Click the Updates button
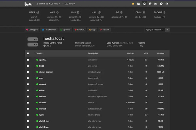Screen dimensions: 196x130 tap(65, 30)
